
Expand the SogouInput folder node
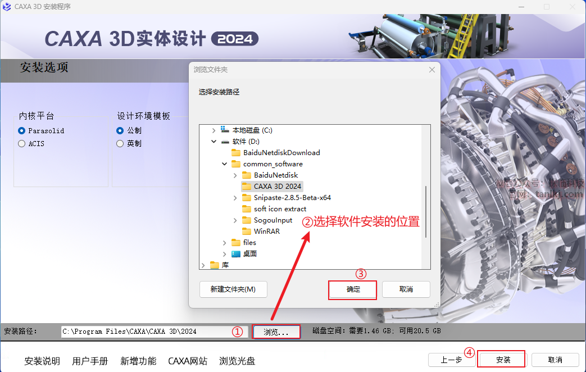pos(235,221)
